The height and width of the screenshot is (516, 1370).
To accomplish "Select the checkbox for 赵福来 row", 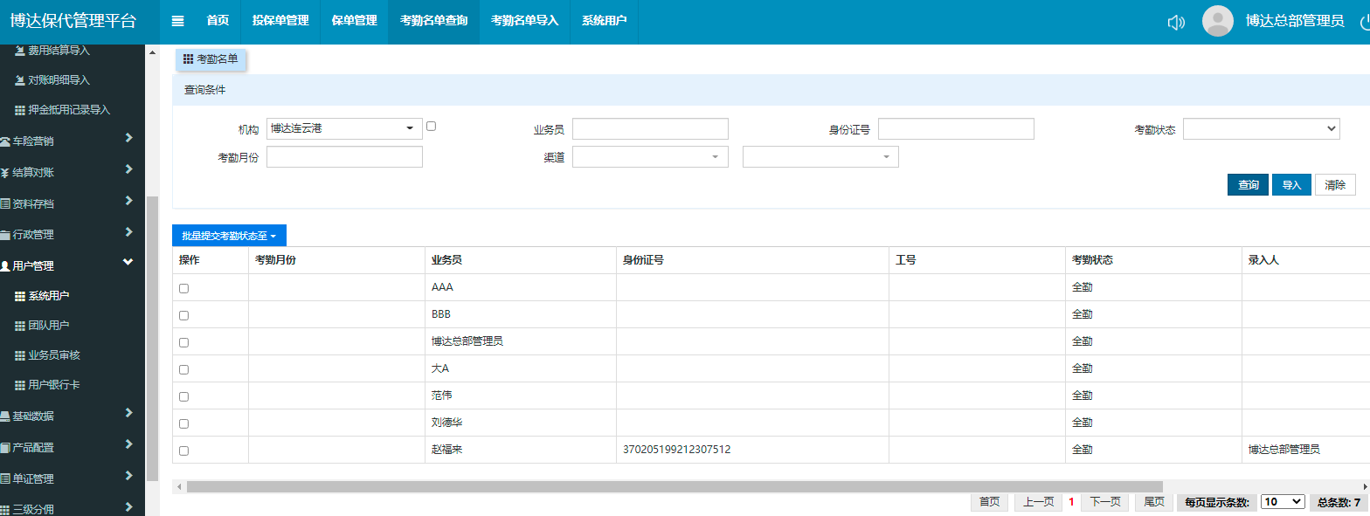I will [x=183, y=451].
